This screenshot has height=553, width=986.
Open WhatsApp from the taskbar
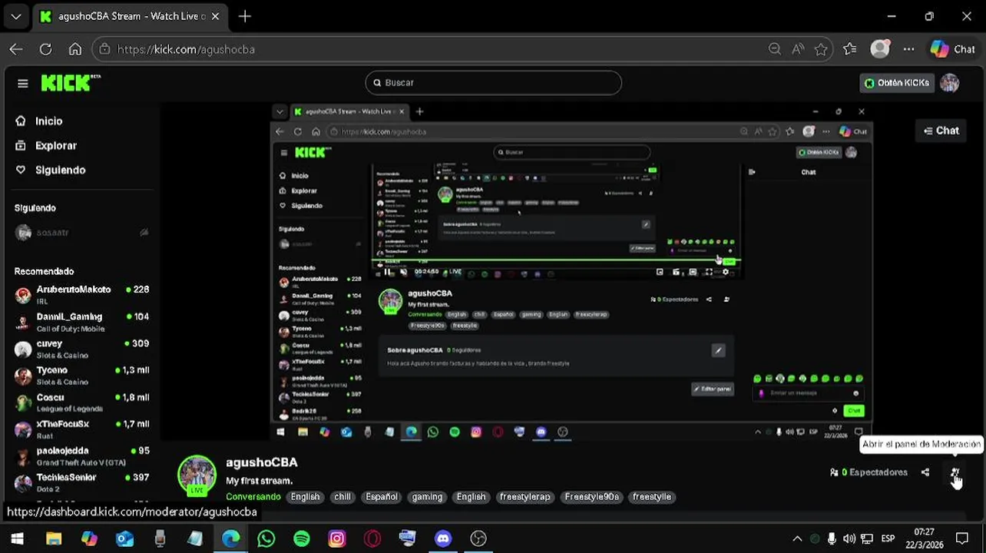[x=266, y=538]
